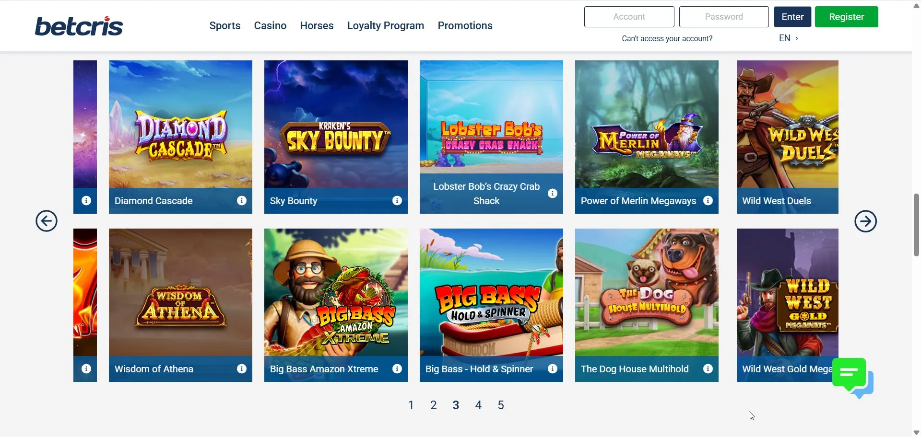Focus the Account input field

pyautogui.click(x=629, y=17)
